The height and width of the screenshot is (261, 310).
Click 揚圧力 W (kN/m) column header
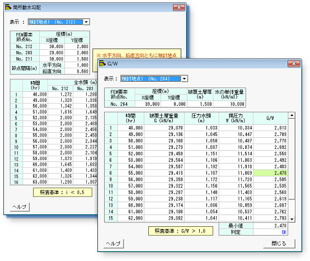coord(236,118)
